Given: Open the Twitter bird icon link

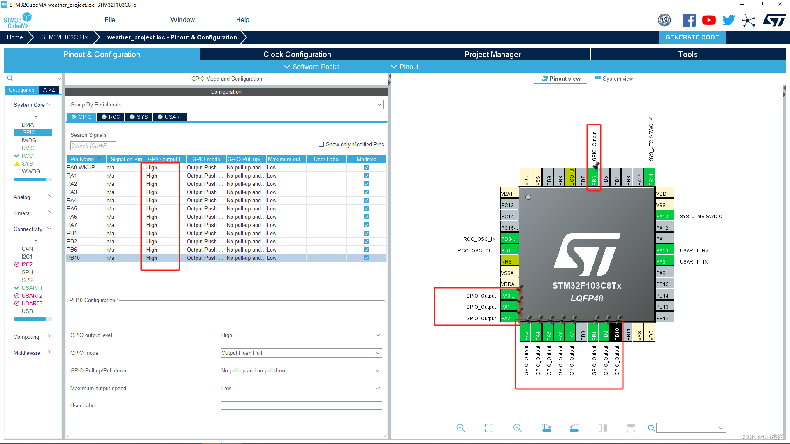Looking at the screenshot, I should point(728,20).
